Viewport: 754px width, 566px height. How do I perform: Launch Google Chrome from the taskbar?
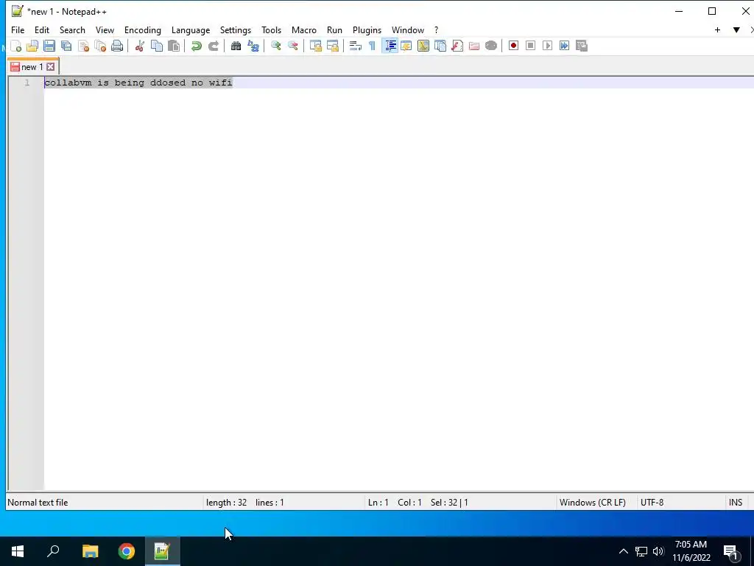[127, 551]
